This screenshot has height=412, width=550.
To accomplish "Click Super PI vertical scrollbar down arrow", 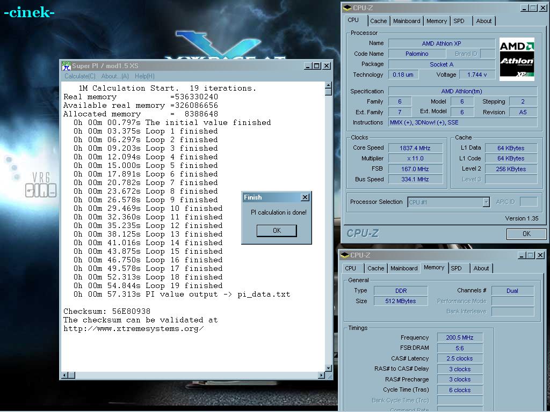I will [328, 368].
